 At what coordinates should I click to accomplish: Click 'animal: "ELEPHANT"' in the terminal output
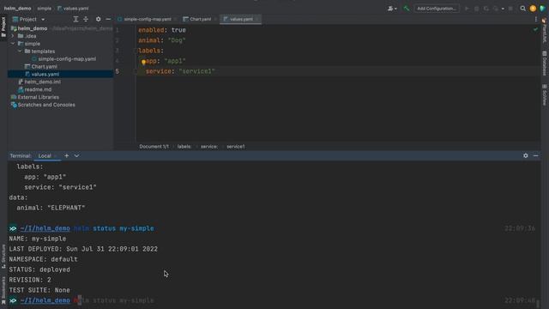click(51, 208)
